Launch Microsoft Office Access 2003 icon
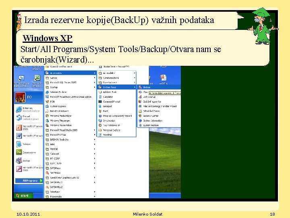The height and width of the screenshot is (218, 290). point(19,169)
